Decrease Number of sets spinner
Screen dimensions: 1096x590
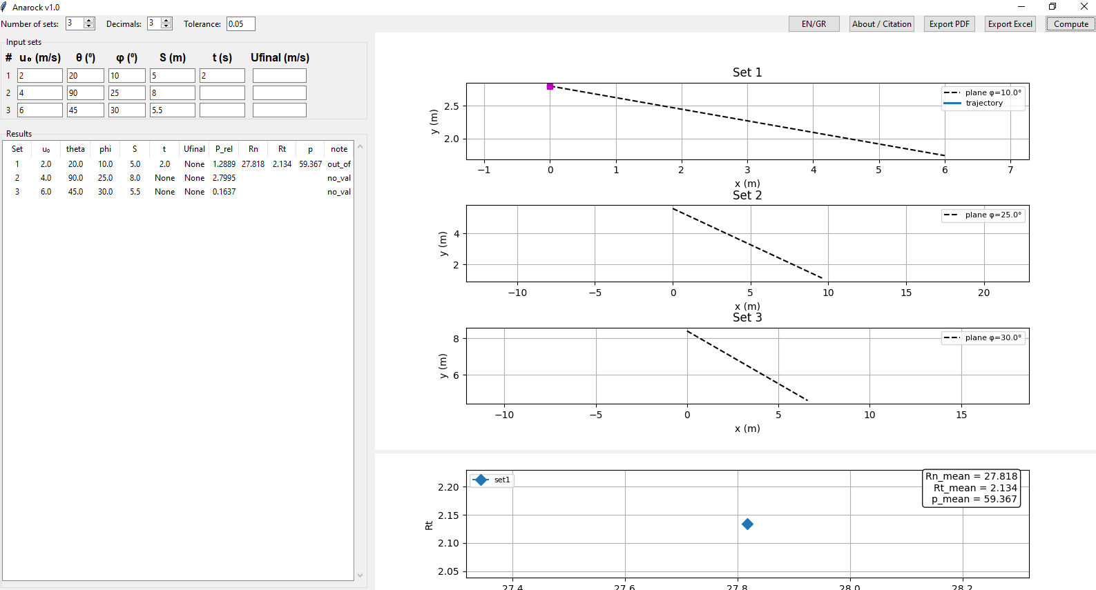pos(88,26)
